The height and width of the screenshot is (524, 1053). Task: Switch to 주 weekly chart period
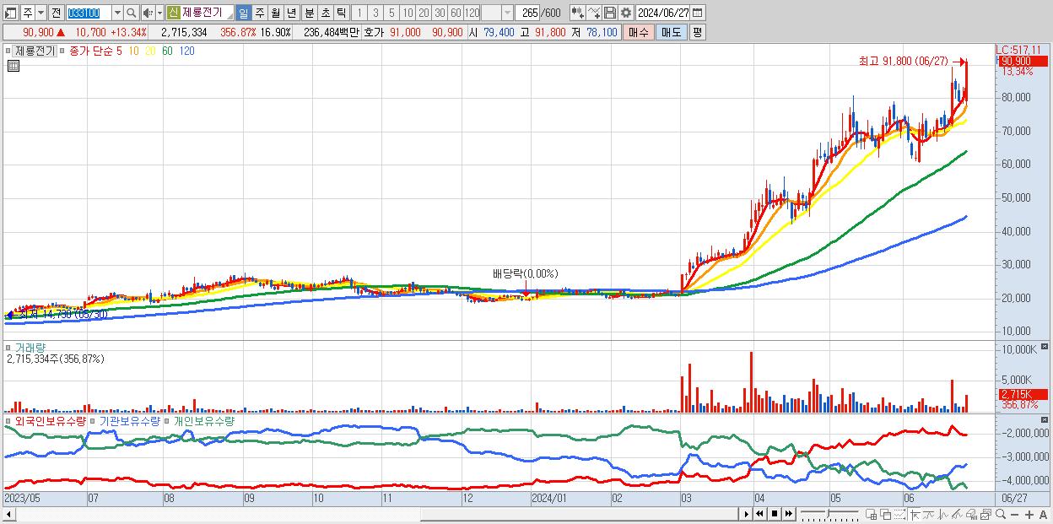(259, 13)
